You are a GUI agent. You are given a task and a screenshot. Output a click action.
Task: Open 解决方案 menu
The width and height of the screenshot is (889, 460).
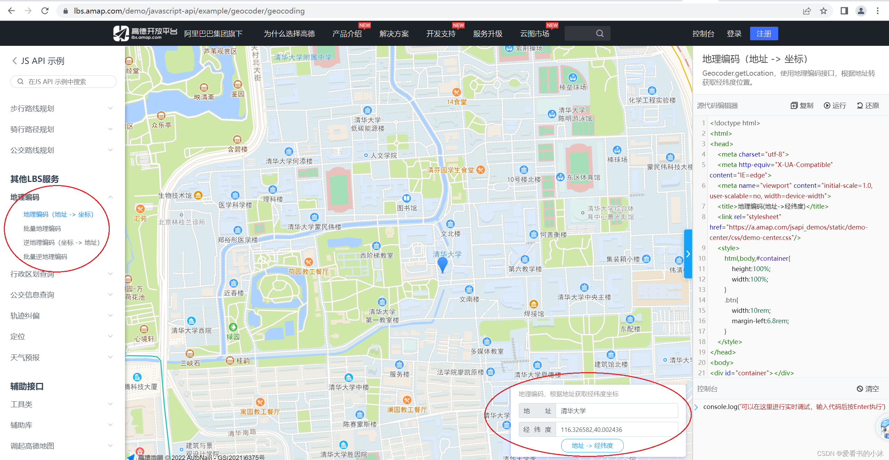[394, 34]
